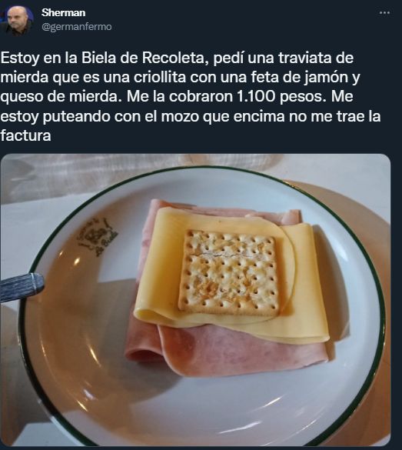This screenshot has width=402, height=450.
Task: Open the Sherman display name link
Action: (x=63, y=12)
